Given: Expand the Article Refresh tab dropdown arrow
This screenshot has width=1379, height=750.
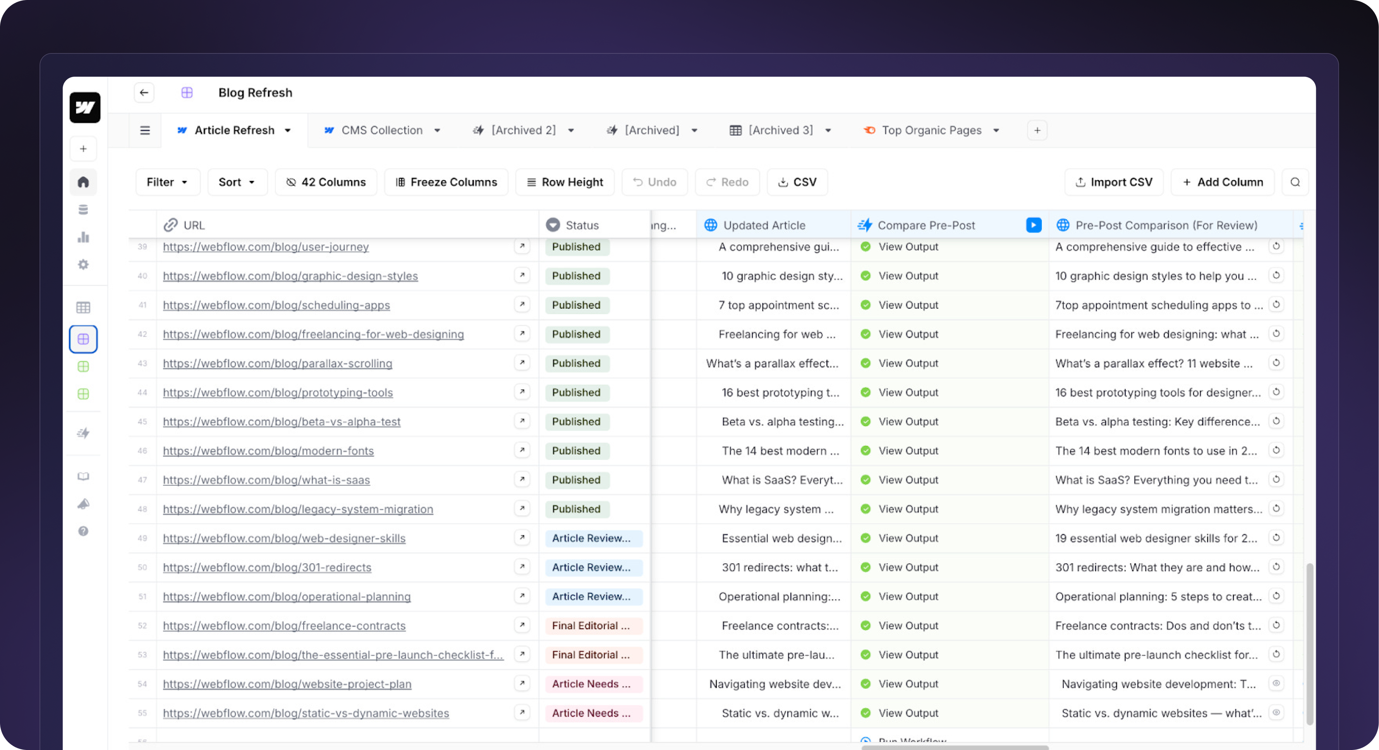Looking at the screenshot, I should [x=287, y=130].
